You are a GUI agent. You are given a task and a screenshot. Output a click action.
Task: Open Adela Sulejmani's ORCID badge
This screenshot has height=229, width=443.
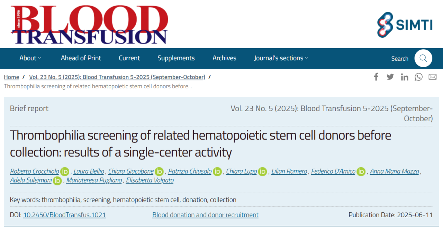point(57,180)
